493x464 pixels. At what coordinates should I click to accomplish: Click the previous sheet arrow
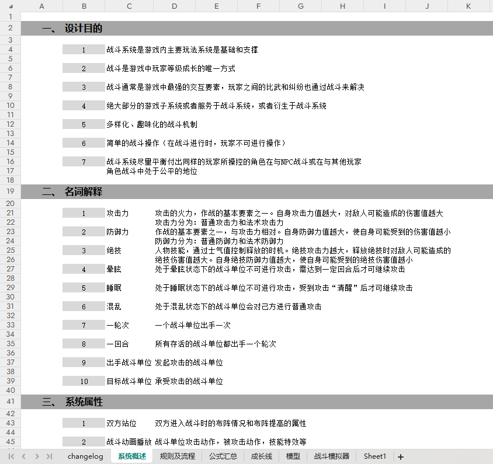[24, 456]
